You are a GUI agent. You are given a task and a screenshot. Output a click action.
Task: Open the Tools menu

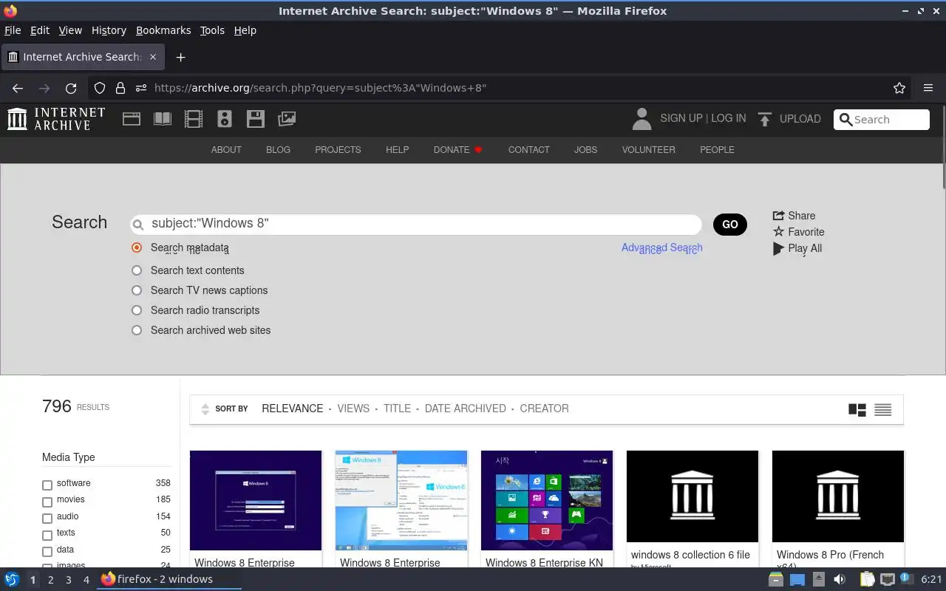[212, 30]
